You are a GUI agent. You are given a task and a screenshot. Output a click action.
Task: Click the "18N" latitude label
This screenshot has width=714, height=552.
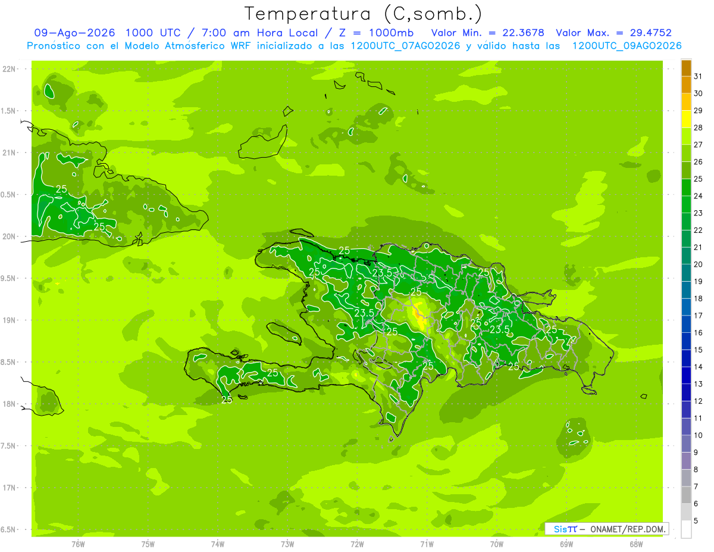point(9,404)
